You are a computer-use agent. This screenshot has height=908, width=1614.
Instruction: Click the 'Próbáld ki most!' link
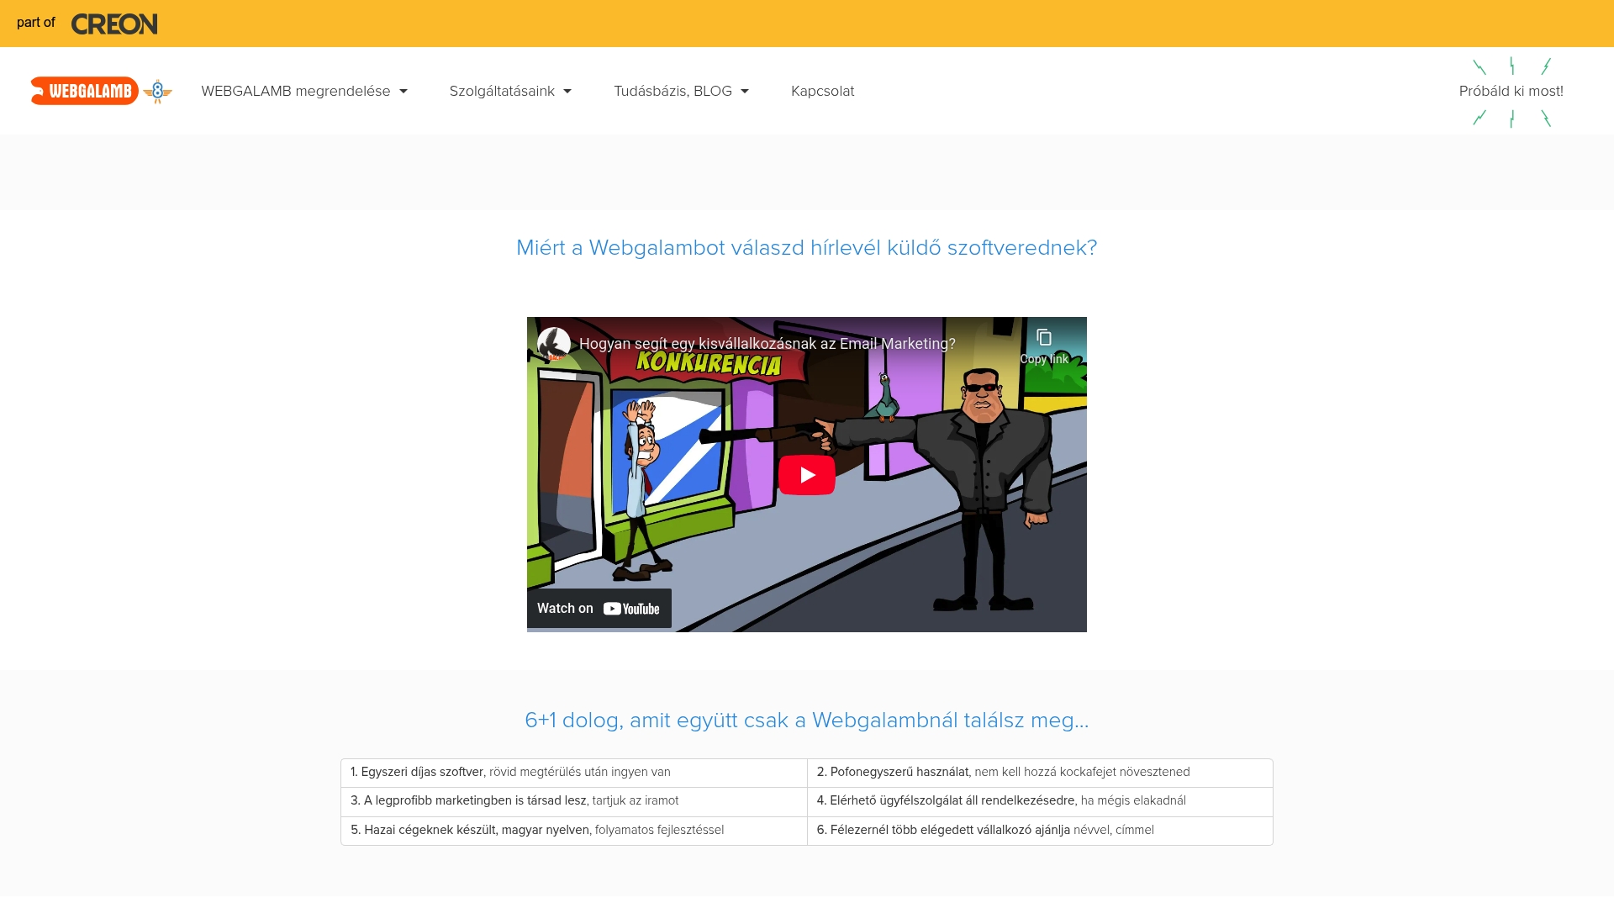pyautogui.click(x=1511, y=91)
